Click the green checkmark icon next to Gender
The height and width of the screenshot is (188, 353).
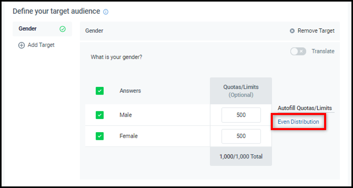(63, 29)
